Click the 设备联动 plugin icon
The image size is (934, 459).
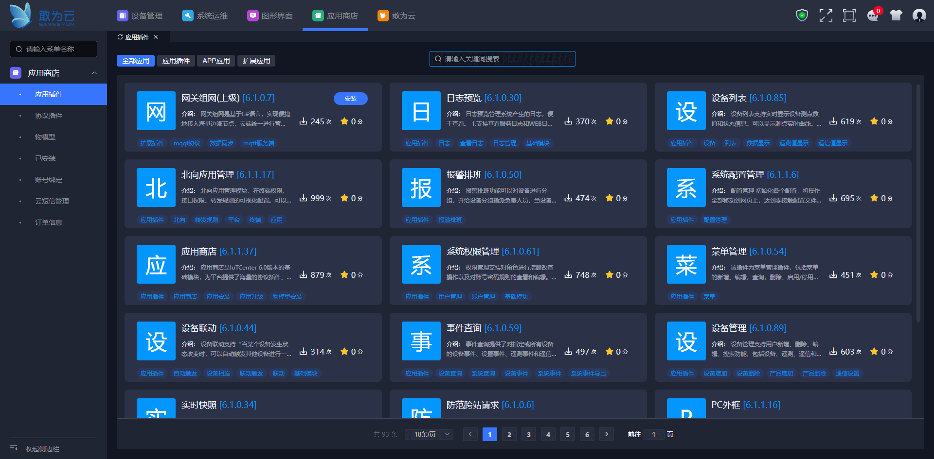[156, 341]
